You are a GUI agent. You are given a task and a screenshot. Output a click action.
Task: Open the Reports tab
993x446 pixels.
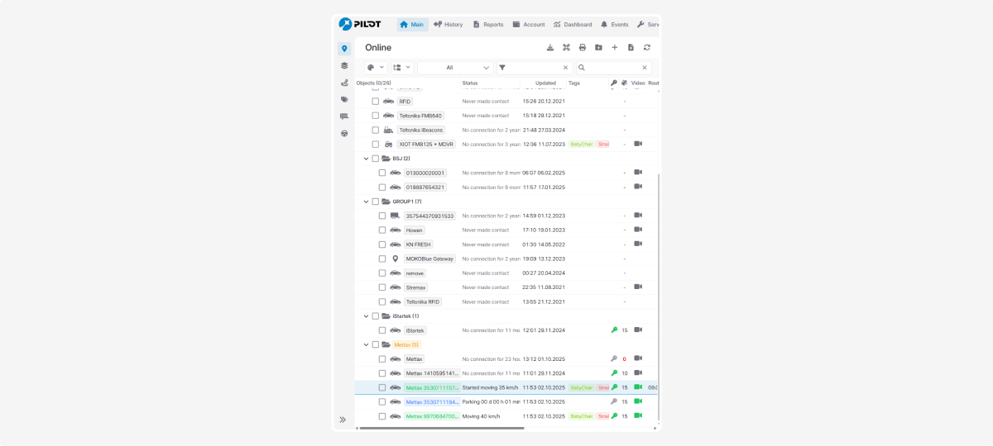(488, 25)
